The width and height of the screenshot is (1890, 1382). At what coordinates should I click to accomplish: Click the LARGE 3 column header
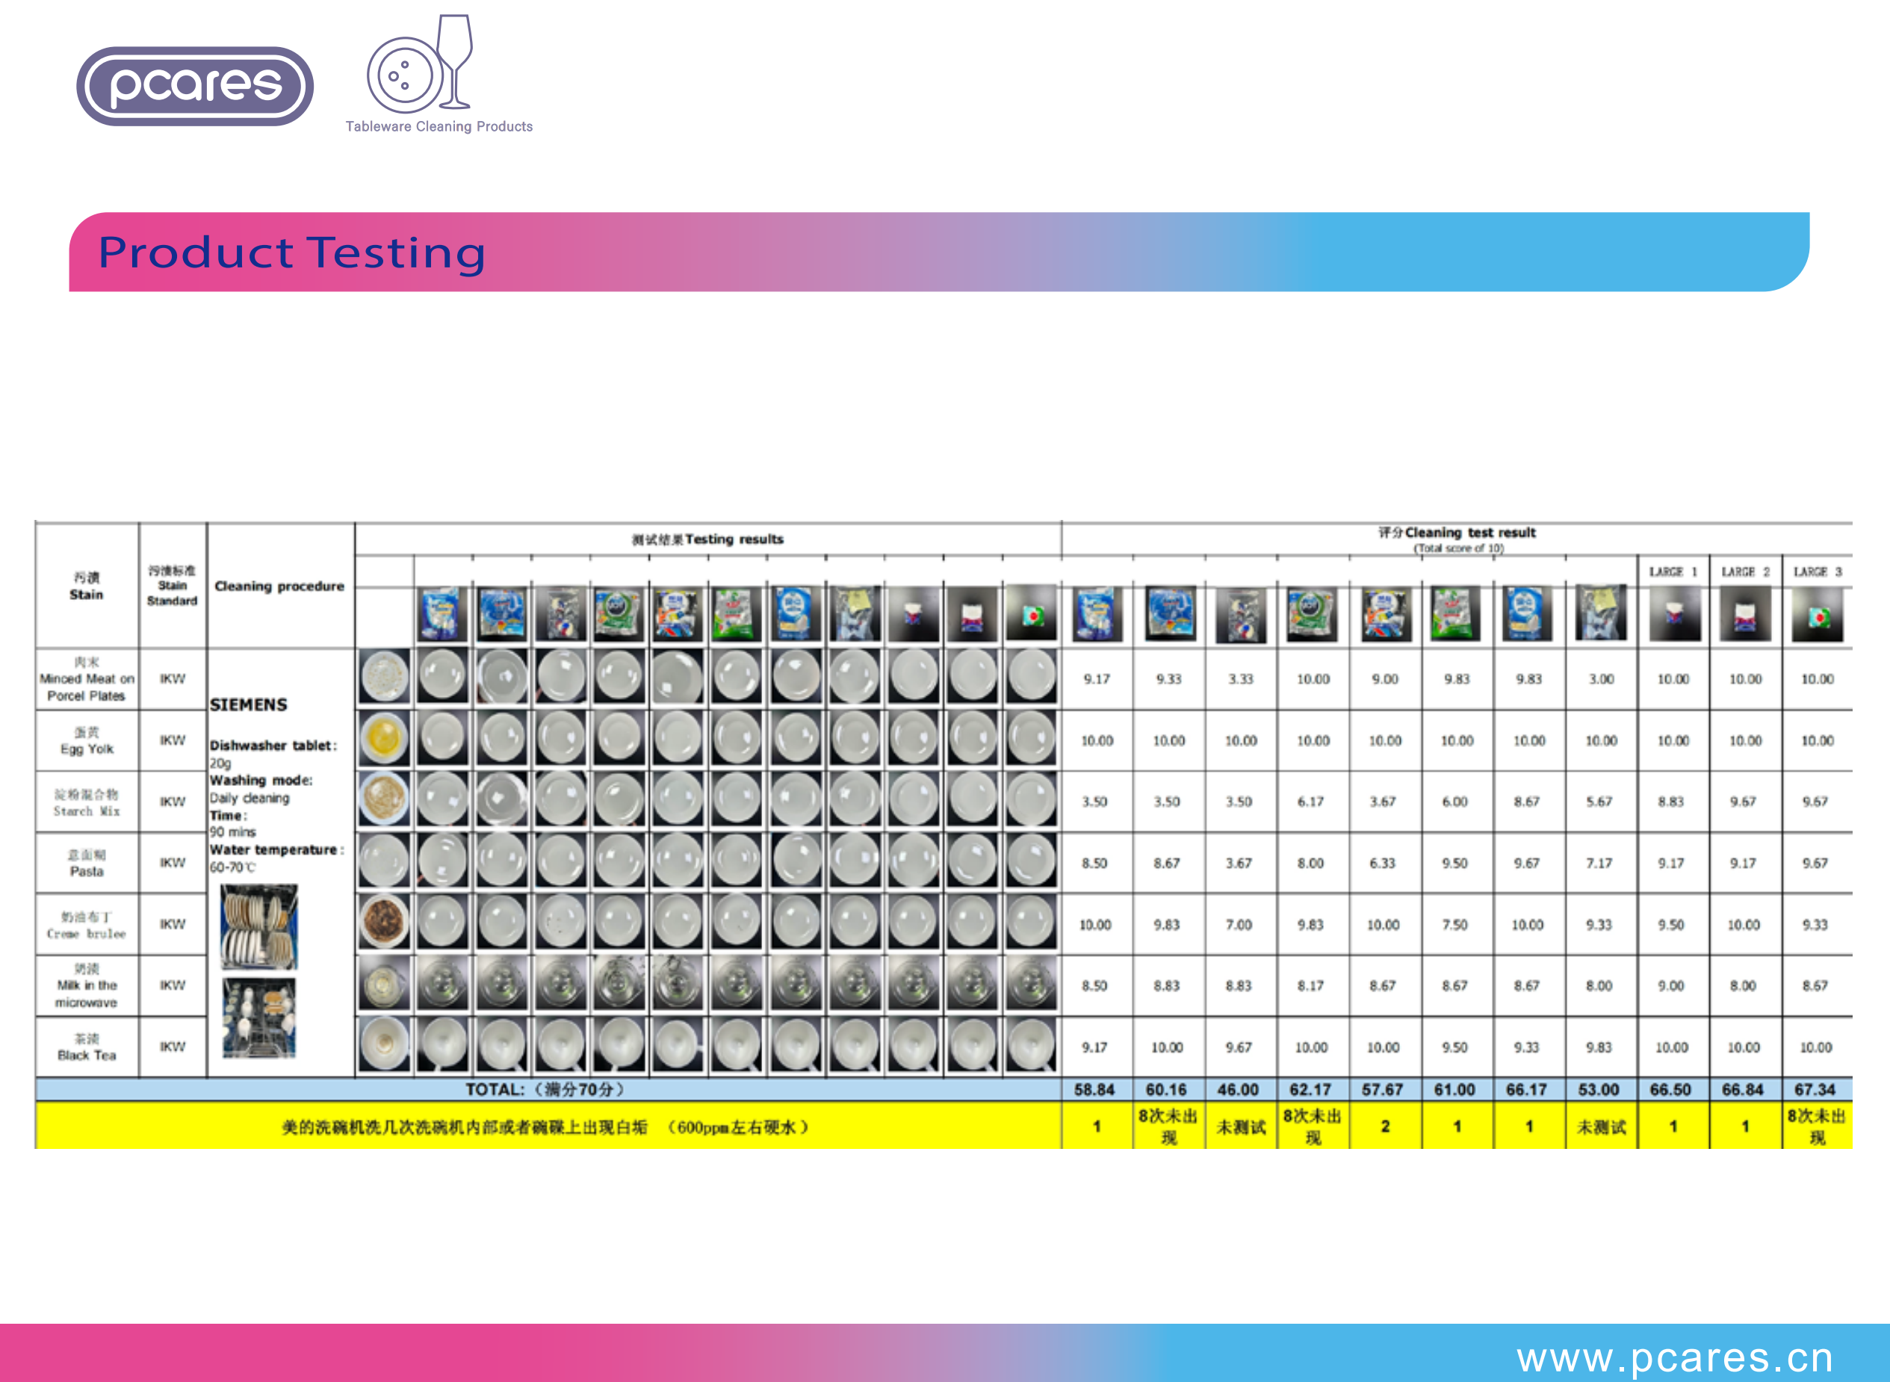[1818, 572]
